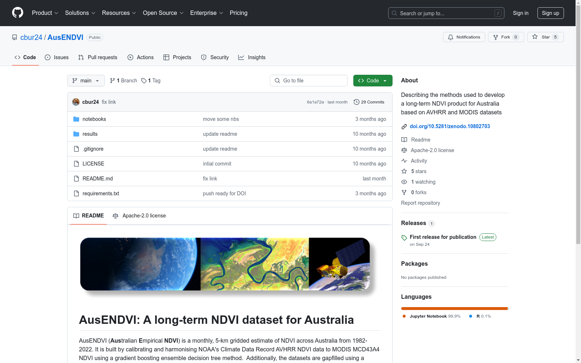
Task: Focus the Go to file search field
Action: pyautogui.click(x=309, y=81)
